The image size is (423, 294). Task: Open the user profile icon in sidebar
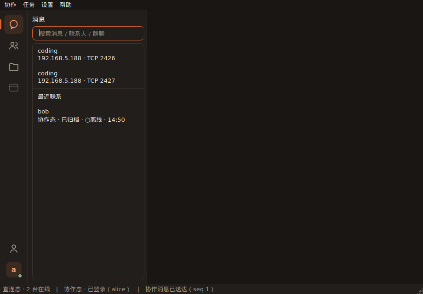(x=14, y=249)
